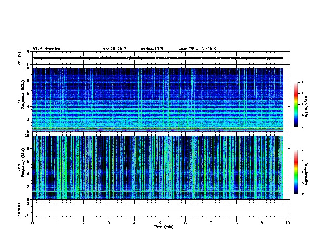The image size is (324, 250).
Task: Click the 'ch.1(V)' waveform axis label
Action: click(x=20, y=58)
